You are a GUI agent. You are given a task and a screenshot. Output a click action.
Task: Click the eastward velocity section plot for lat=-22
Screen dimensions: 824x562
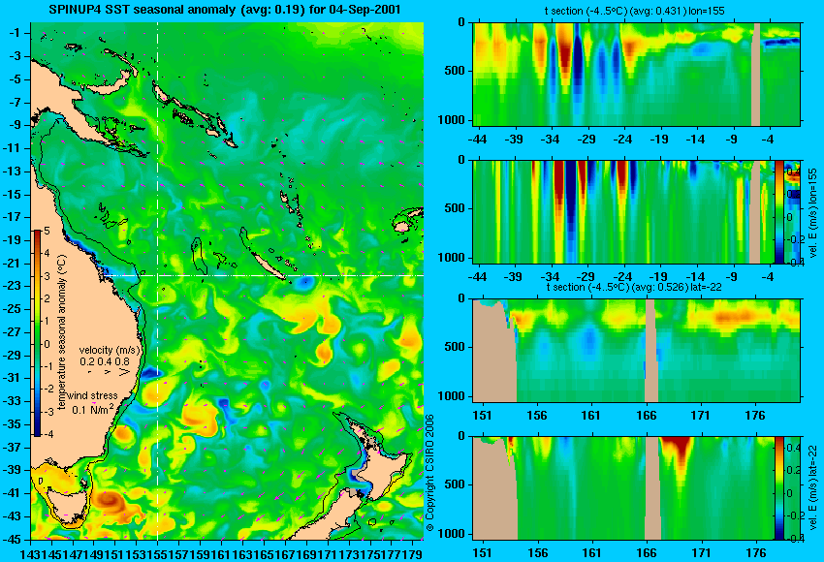click(x=622, y=488)
